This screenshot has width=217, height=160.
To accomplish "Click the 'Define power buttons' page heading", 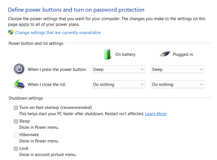I will click(76, 10).
